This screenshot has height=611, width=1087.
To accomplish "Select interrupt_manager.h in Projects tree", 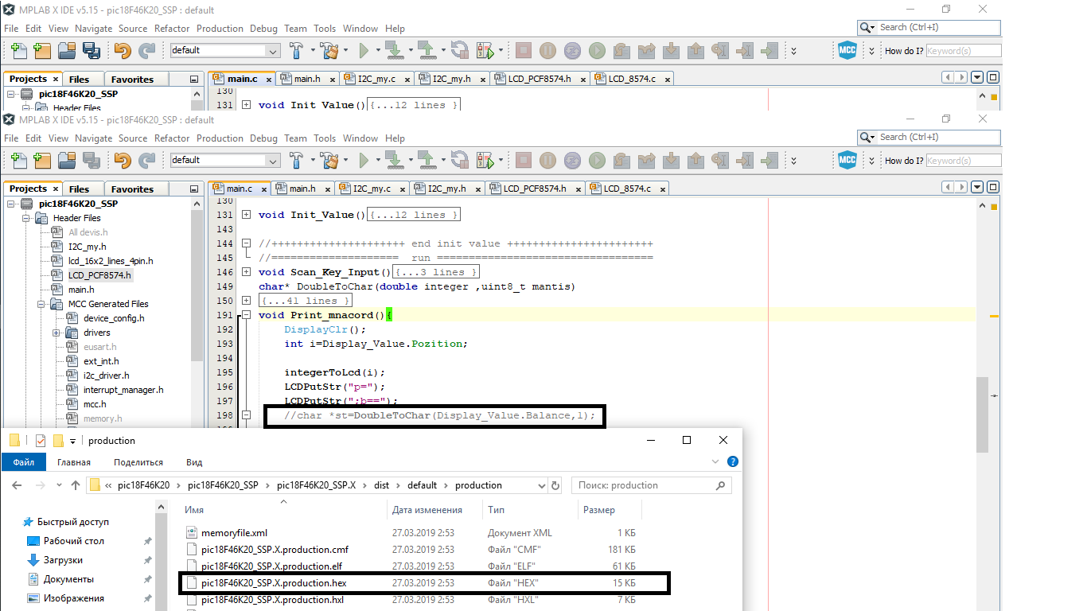I will (123, 390).
